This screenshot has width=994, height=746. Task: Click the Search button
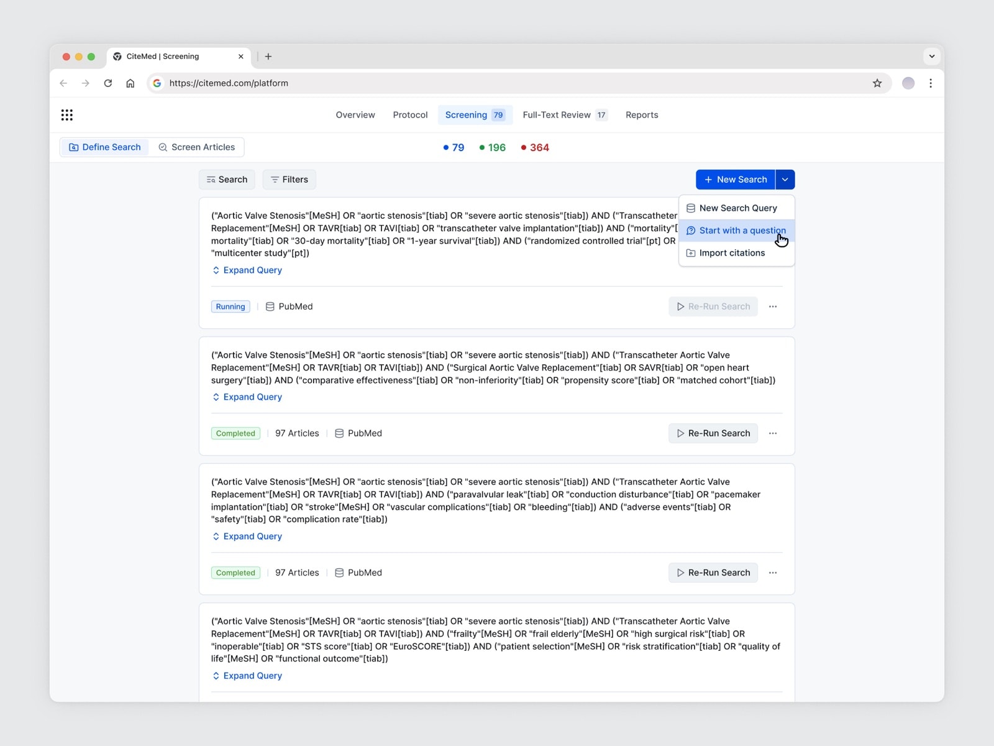[x=227, y=180]
